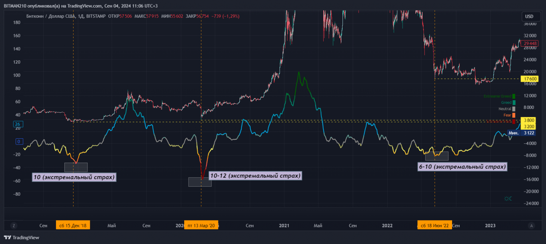Click the circular Z button on time axis
This screenshot has height=244, width=546.
click(14, 225)
